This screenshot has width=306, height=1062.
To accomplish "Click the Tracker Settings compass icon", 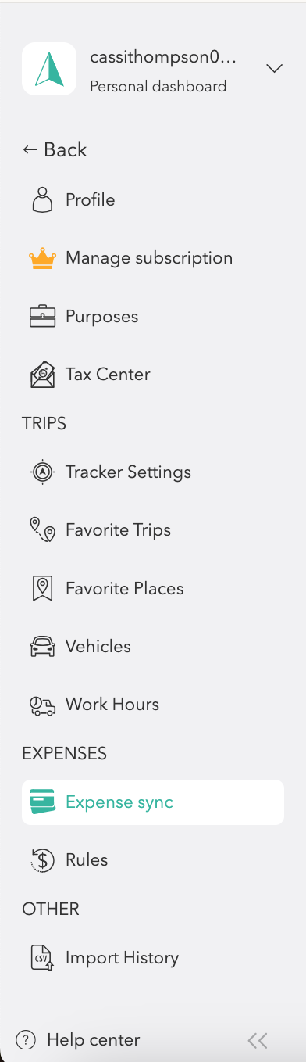I will (x=42, y=472).
